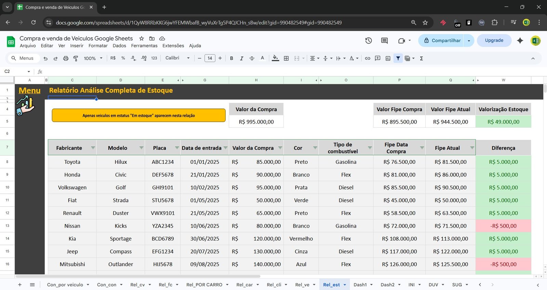The image size is (547, 290).
Task: Increase font size with plus
Action: (x=220, y=58)
